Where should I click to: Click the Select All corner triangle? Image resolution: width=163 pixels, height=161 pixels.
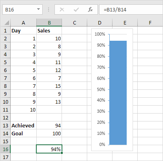click(7, 23)
